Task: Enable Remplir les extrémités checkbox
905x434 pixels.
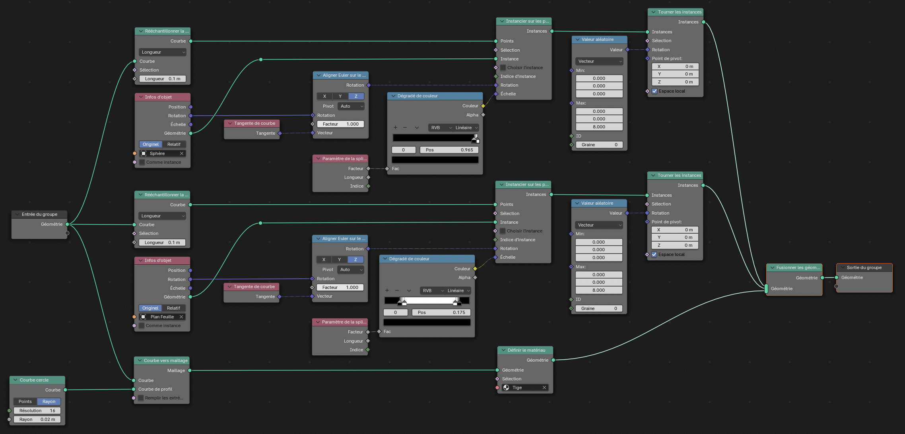Action: (x=141, y=398)
